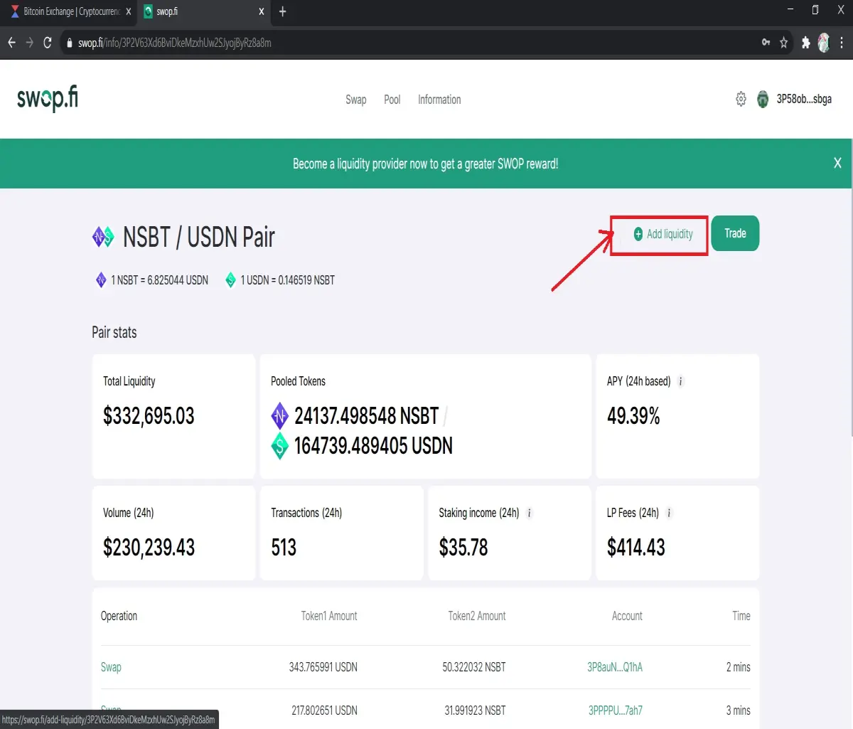Show info tooltip for LP Fees (24h)

click(669, 513)
